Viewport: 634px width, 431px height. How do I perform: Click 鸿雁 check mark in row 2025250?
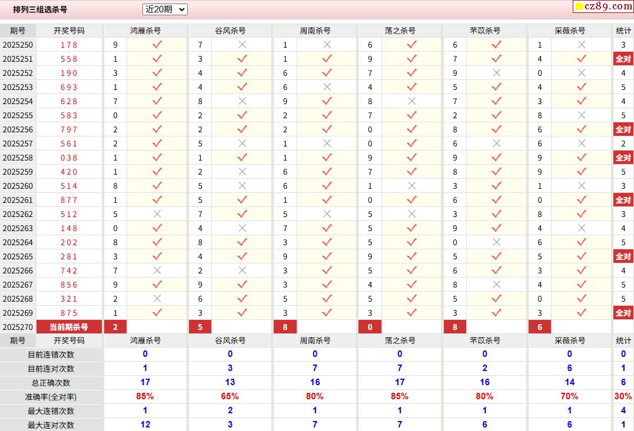click(157, 45)
